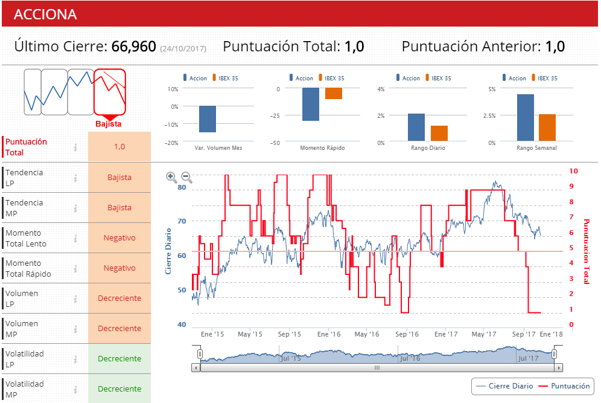This screenshot has height=403, width=601.
Task: Click the Momento Total Rápido Negativo value
Action: pos(119,268)
